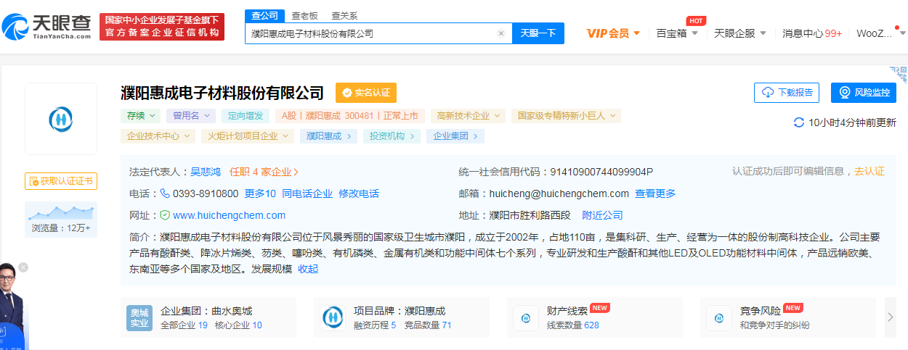Open the 发展规模 link in the intro

click(x=272, y=269)
